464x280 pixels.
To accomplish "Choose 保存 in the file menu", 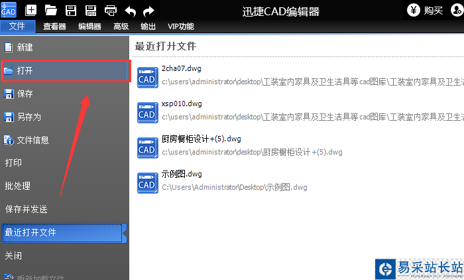I will click(64, 94).
